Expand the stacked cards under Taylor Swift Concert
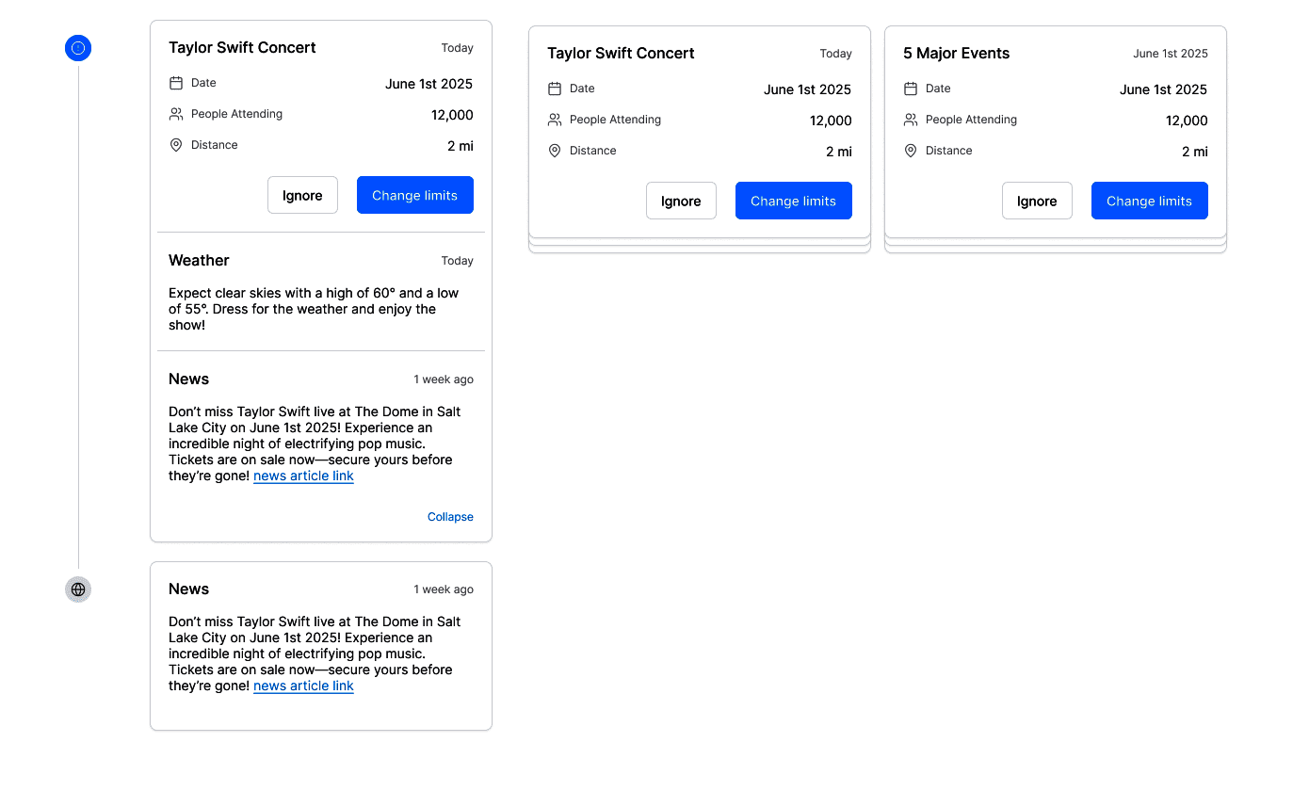 (699, 247)
